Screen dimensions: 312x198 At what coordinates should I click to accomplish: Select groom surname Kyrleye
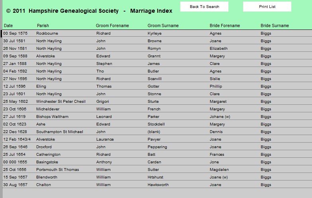pyautogui.click(x=154, y=33)
